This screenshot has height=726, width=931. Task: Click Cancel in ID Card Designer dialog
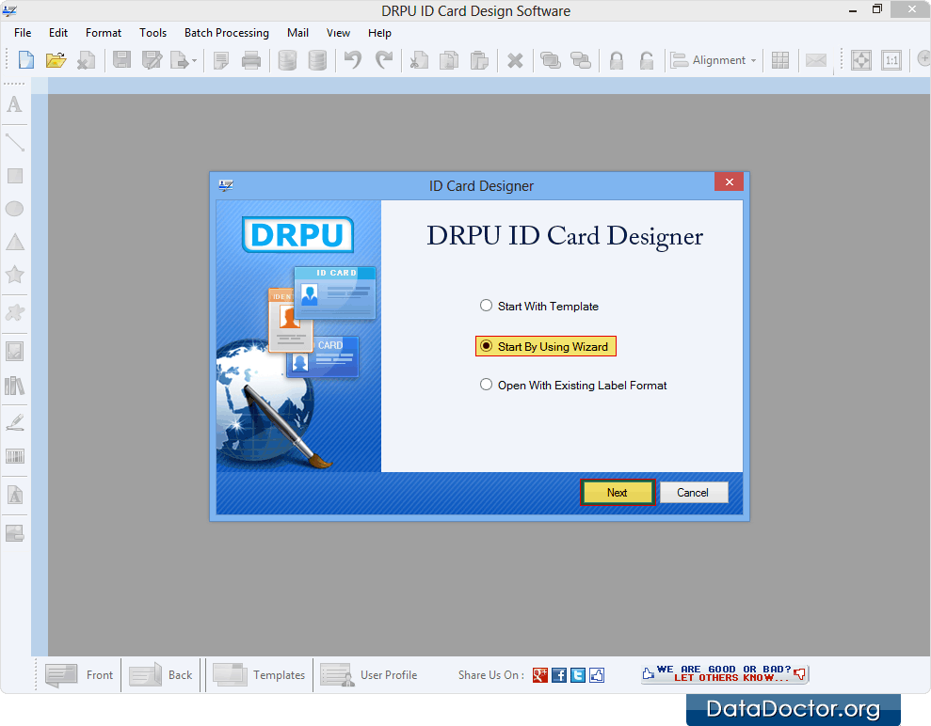click(x=694, y=492)
